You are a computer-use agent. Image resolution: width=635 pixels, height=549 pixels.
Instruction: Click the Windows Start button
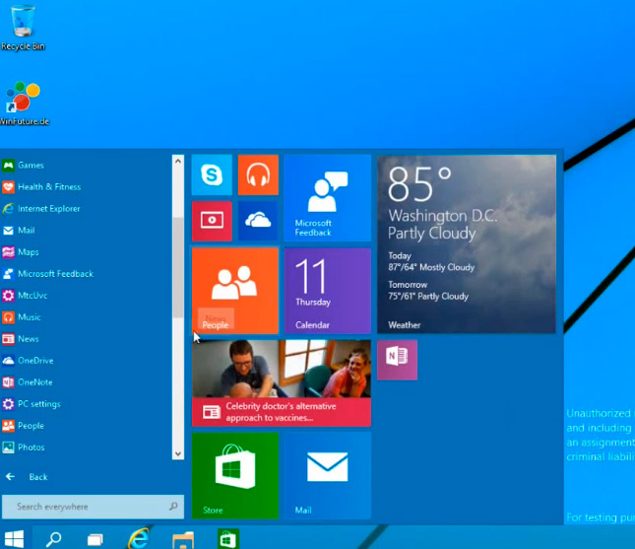pyautogui.click(x=14, y=539)
